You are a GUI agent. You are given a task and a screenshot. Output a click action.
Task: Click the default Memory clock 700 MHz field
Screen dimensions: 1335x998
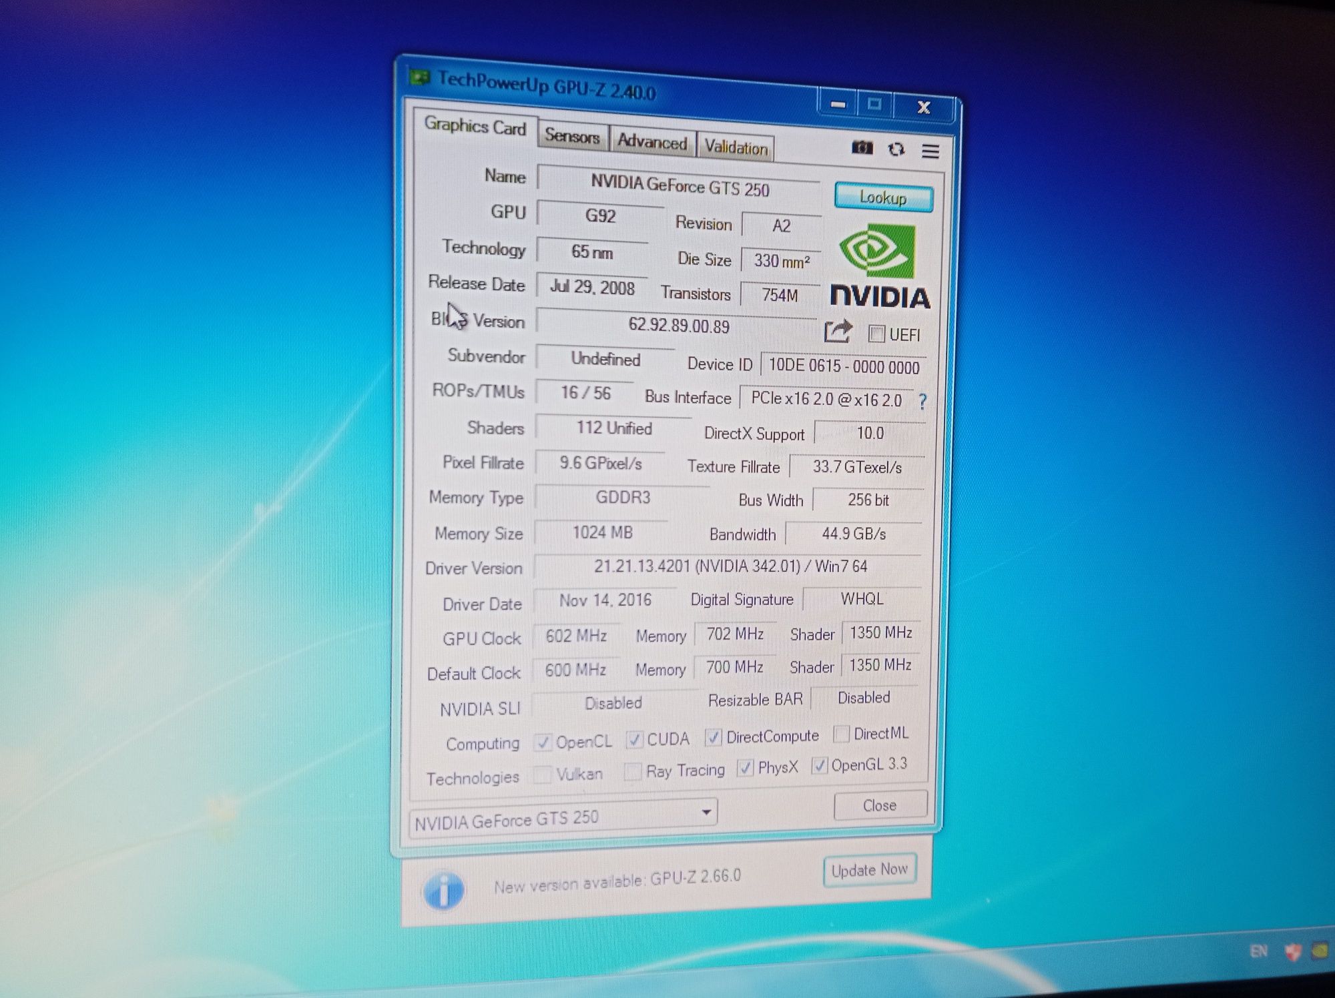click(x=734, y=667)
